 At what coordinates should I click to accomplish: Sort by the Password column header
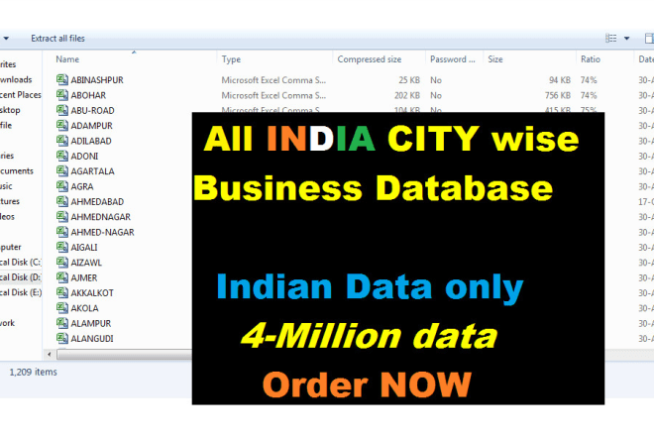[x=453, y=59]
